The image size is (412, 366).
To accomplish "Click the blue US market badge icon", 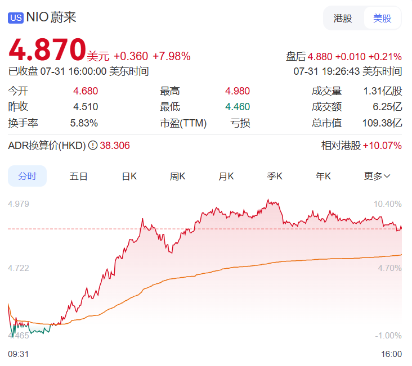I will (x=16, y=18).
